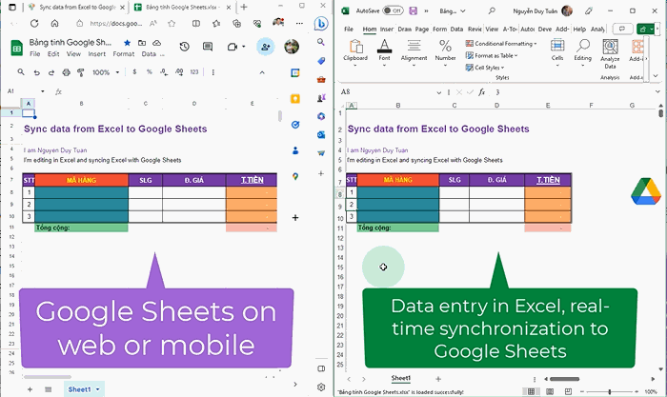Screen dimensions: 667x397
Task: Switch to Bảng tính Google Sheets.xlsx browser tab
Action: pos(182,8)
